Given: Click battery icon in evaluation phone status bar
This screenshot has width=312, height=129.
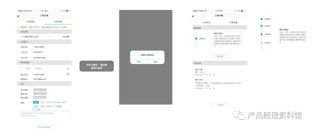Looking at the screenshot, I should pos(68,11).
